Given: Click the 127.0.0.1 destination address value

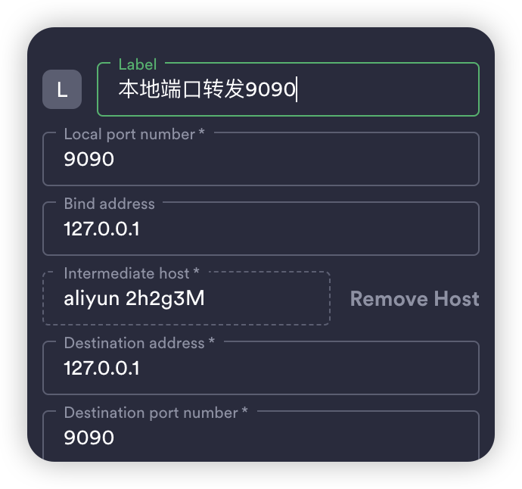Looking at the screenshot, I should point(101,368).
